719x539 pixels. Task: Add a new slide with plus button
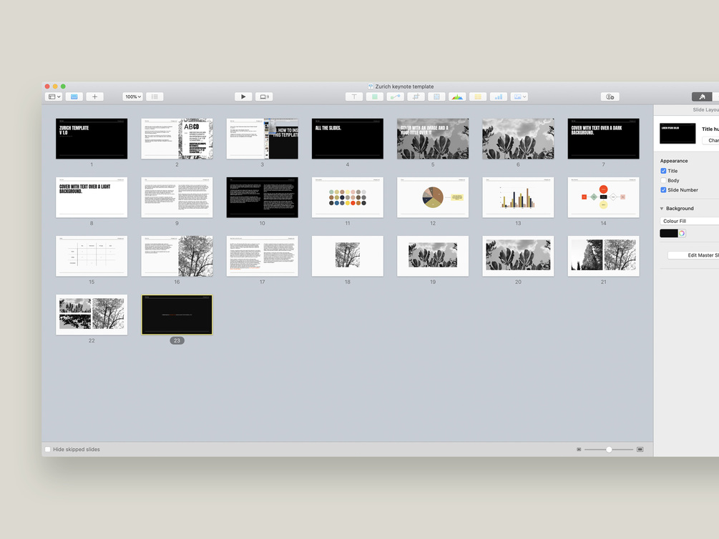coord(95,97)
